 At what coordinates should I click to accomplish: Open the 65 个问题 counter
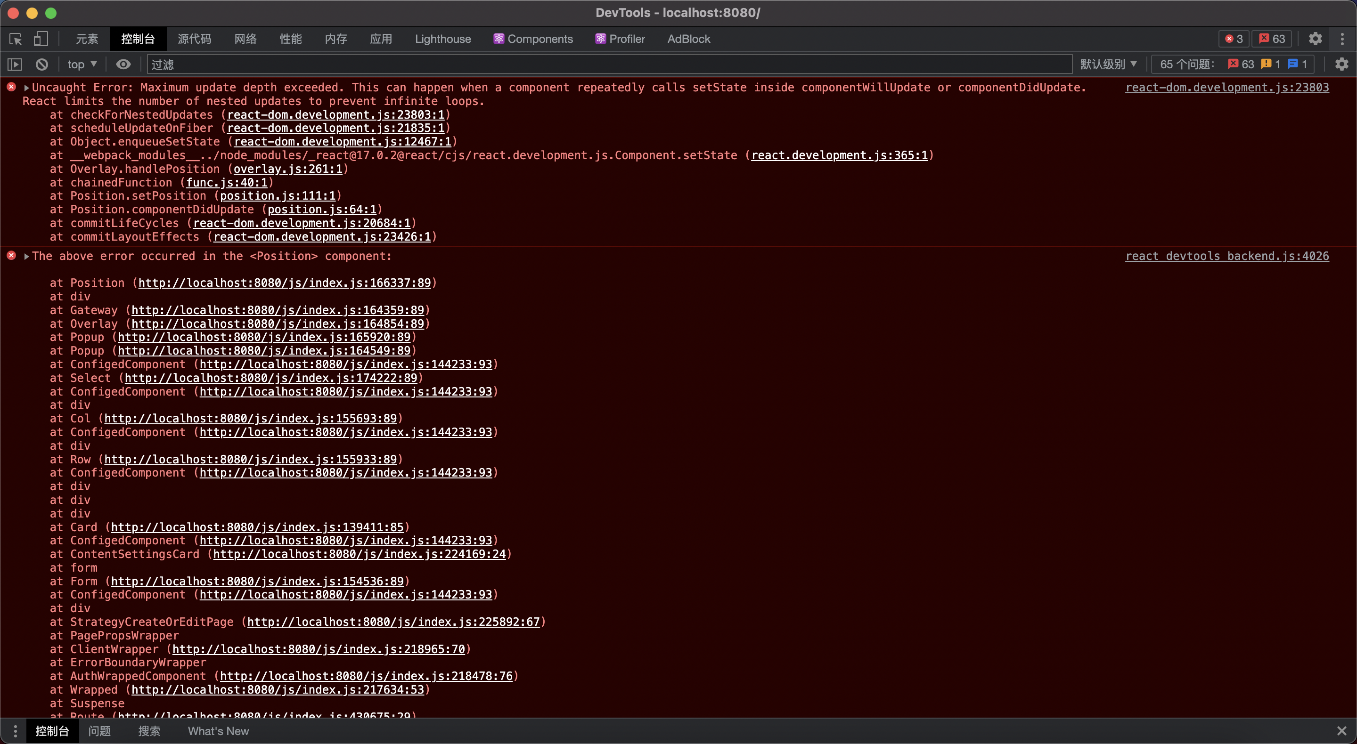tap(1186, 64)
